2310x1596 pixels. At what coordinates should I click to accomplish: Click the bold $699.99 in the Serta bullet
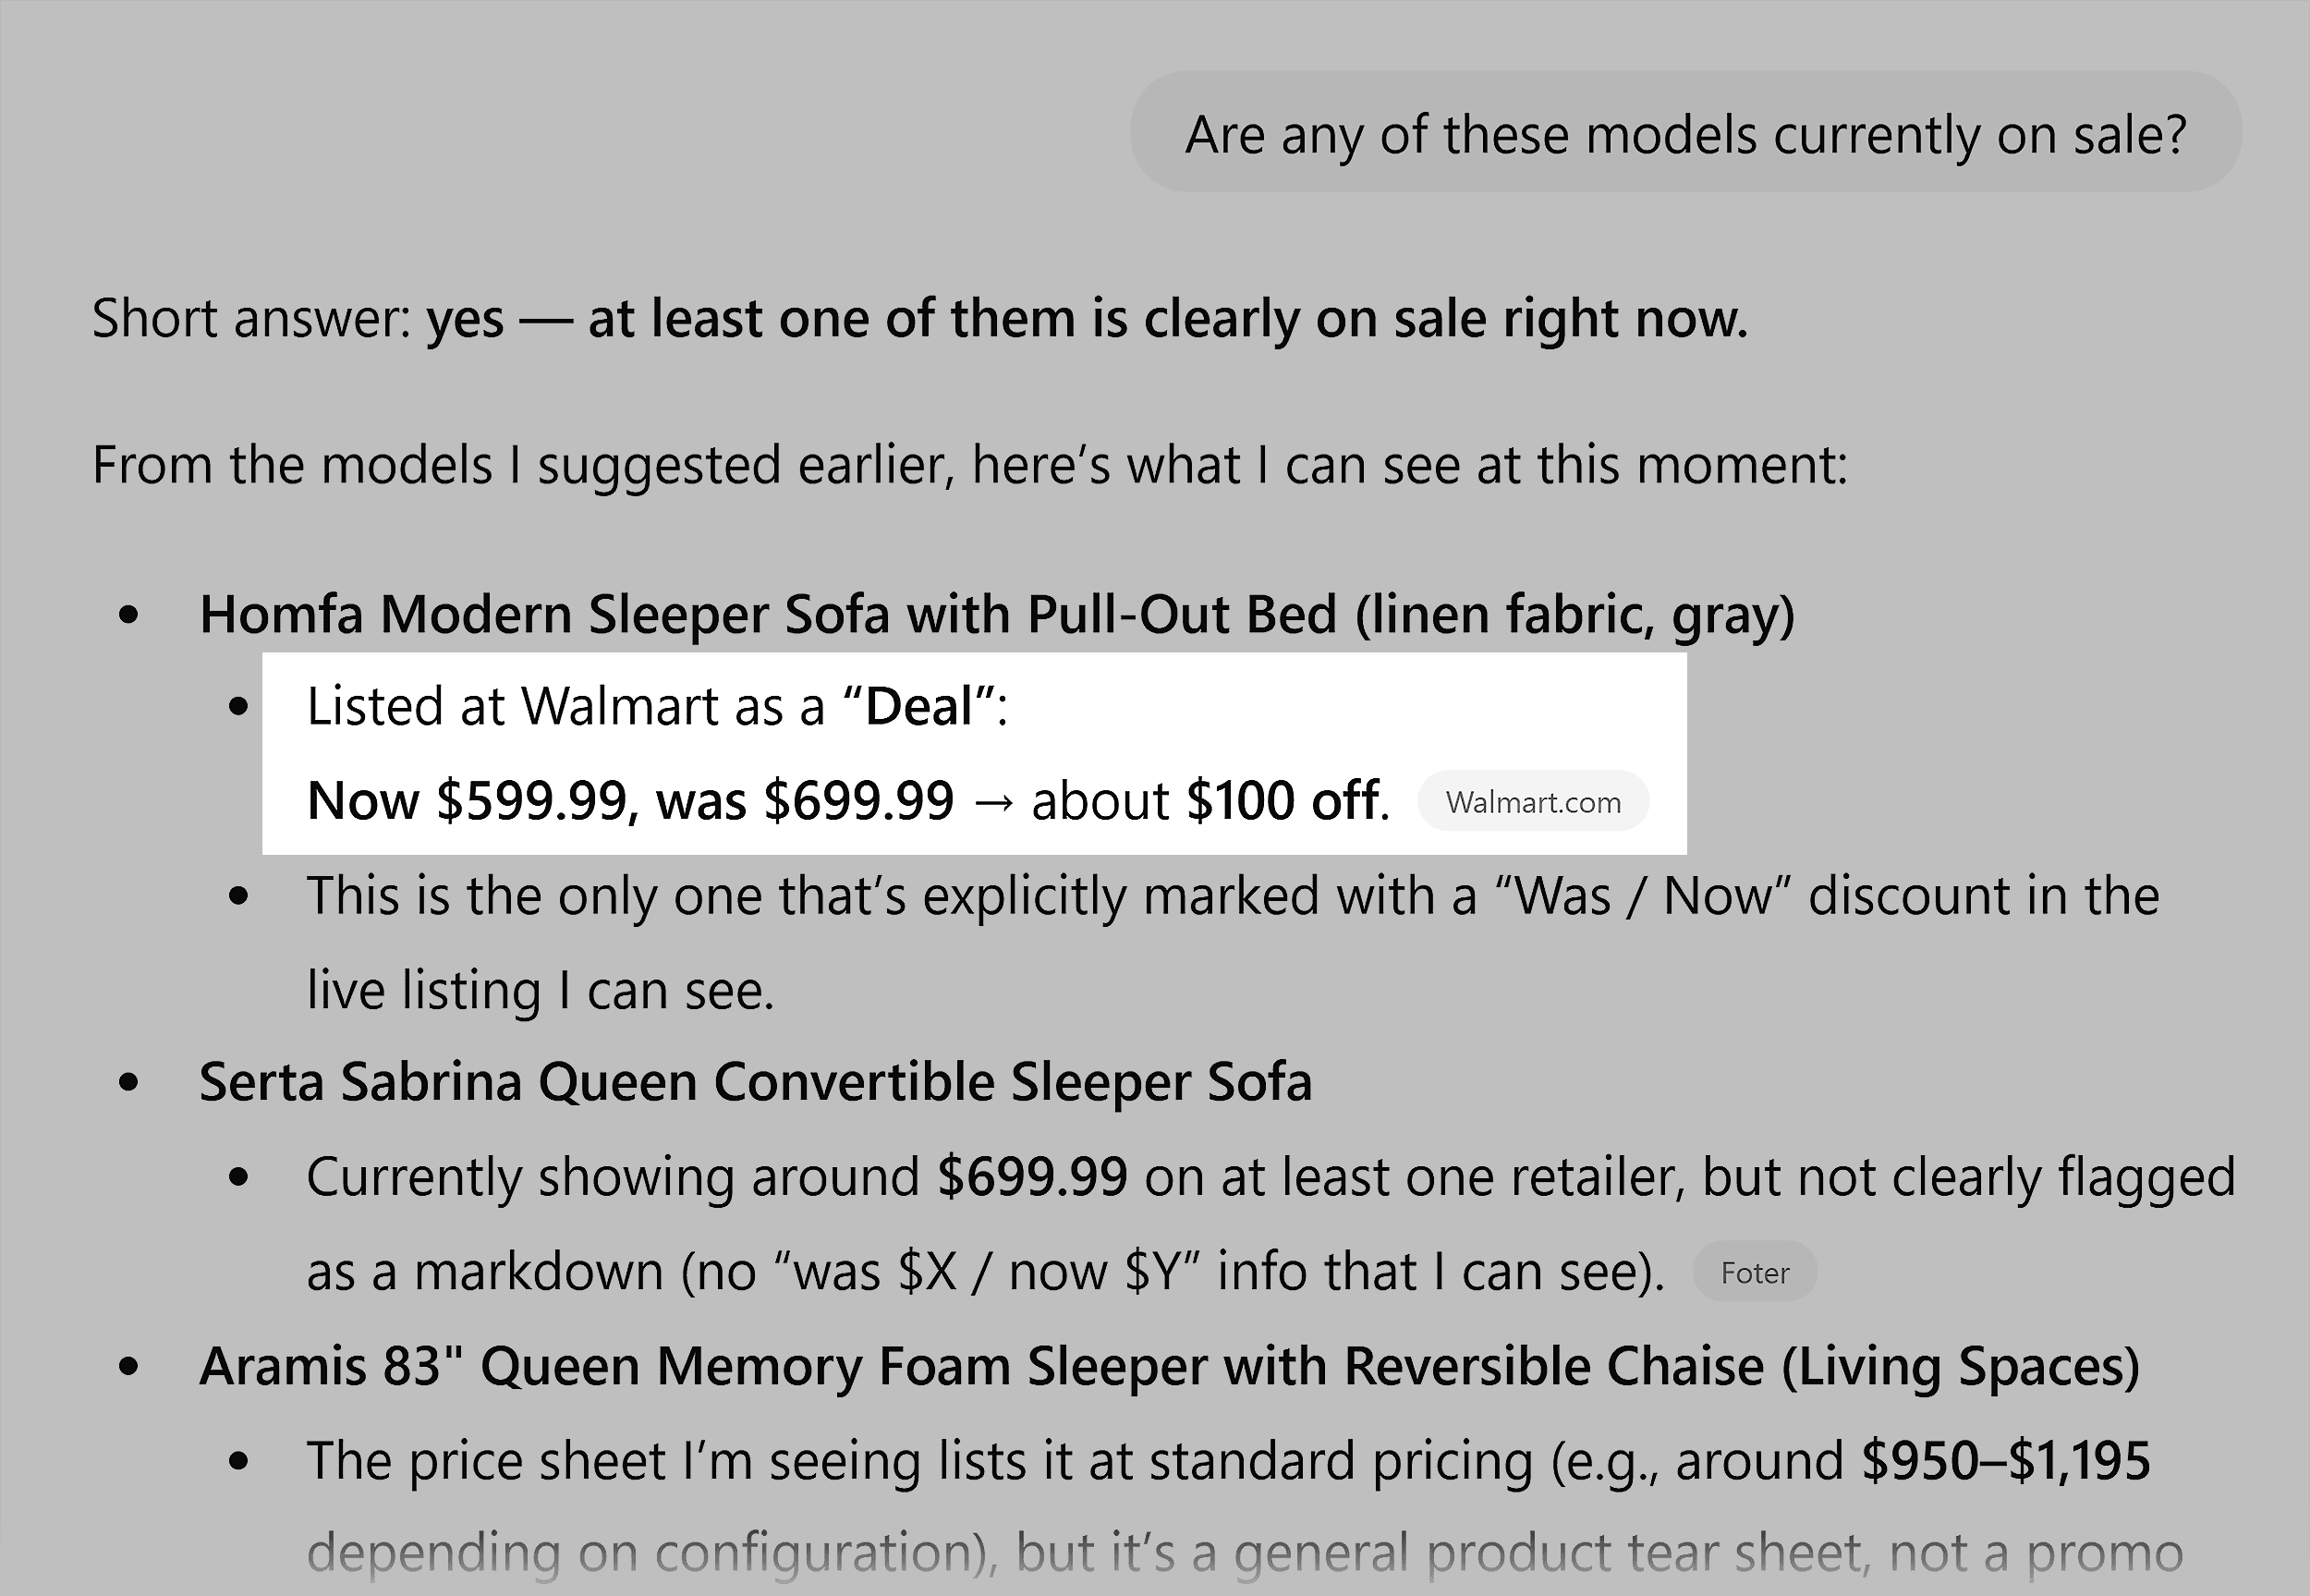(1031, 1177)
